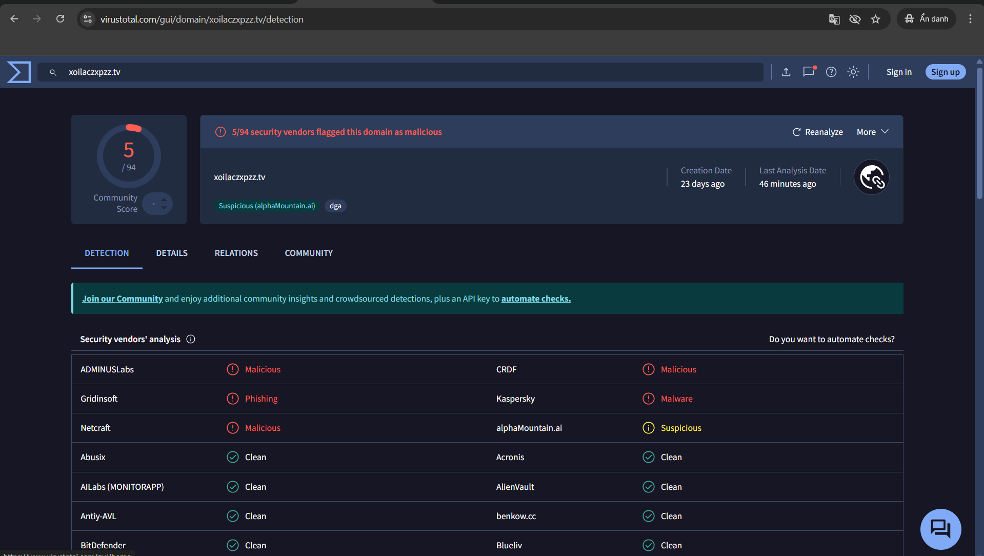Click the domain globe link icon
This screenshot has width=984, height=556.
click(x=871, y=177)
